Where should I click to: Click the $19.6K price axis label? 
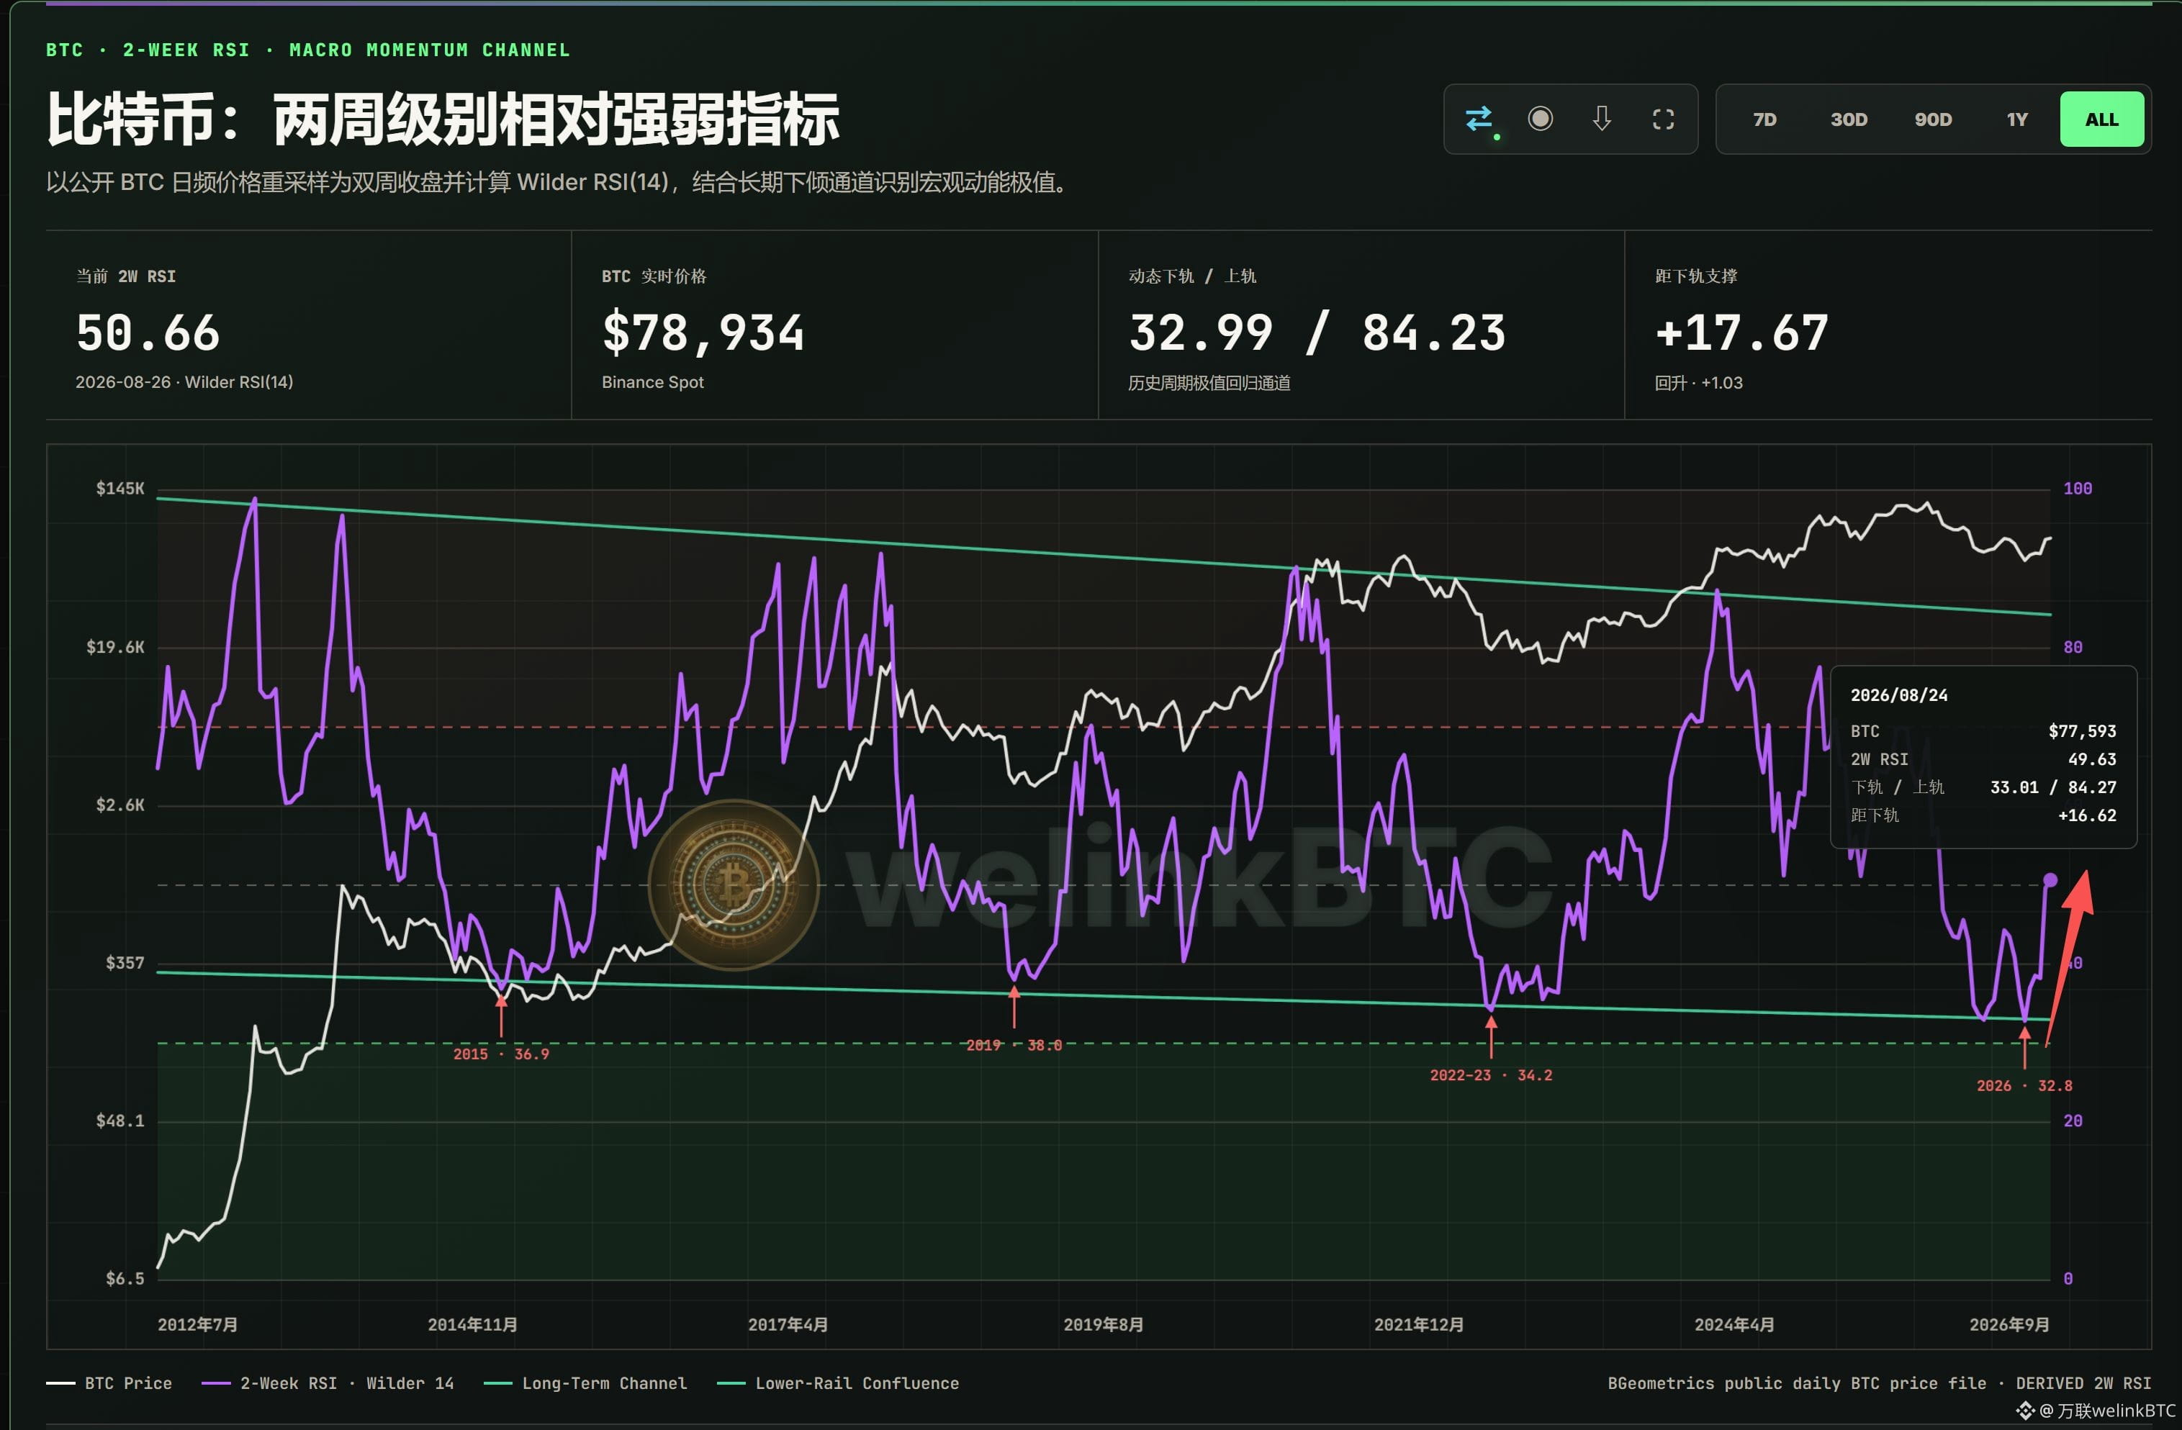pos(115,647)
